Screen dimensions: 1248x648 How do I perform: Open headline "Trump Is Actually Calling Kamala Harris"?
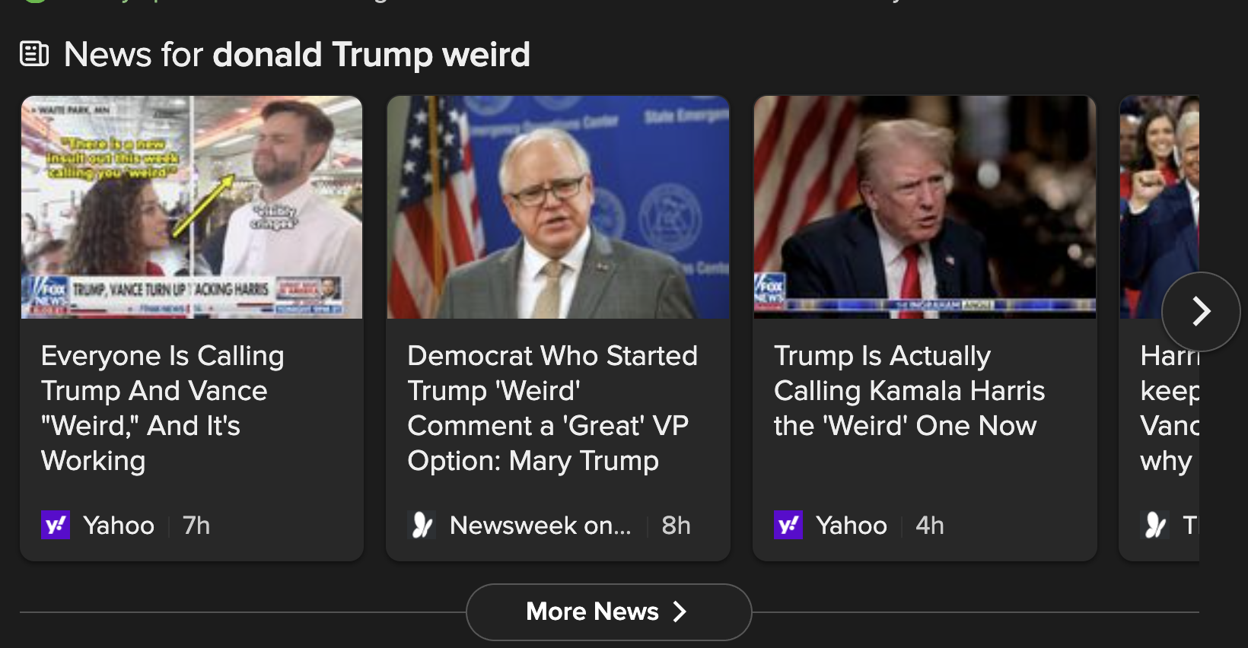(909, 390)
